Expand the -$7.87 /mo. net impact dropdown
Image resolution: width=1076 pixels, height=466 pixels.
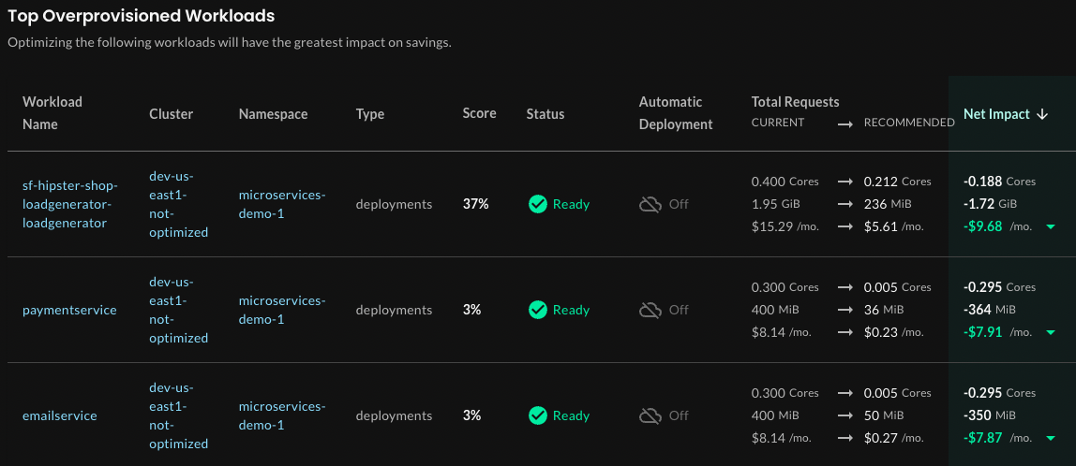1050,438
